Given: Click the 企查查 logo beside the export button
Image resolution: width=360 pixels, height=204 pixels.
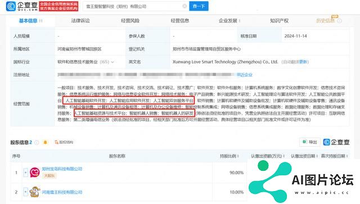Looking at the screenshot, I should click(x=336, y=142).
